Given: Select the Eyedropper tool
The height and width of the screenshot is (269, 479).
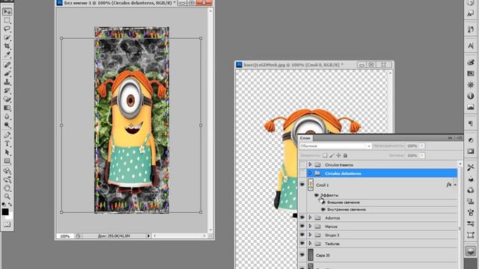Looking at the screenshot, I should [x=7, y=55].
